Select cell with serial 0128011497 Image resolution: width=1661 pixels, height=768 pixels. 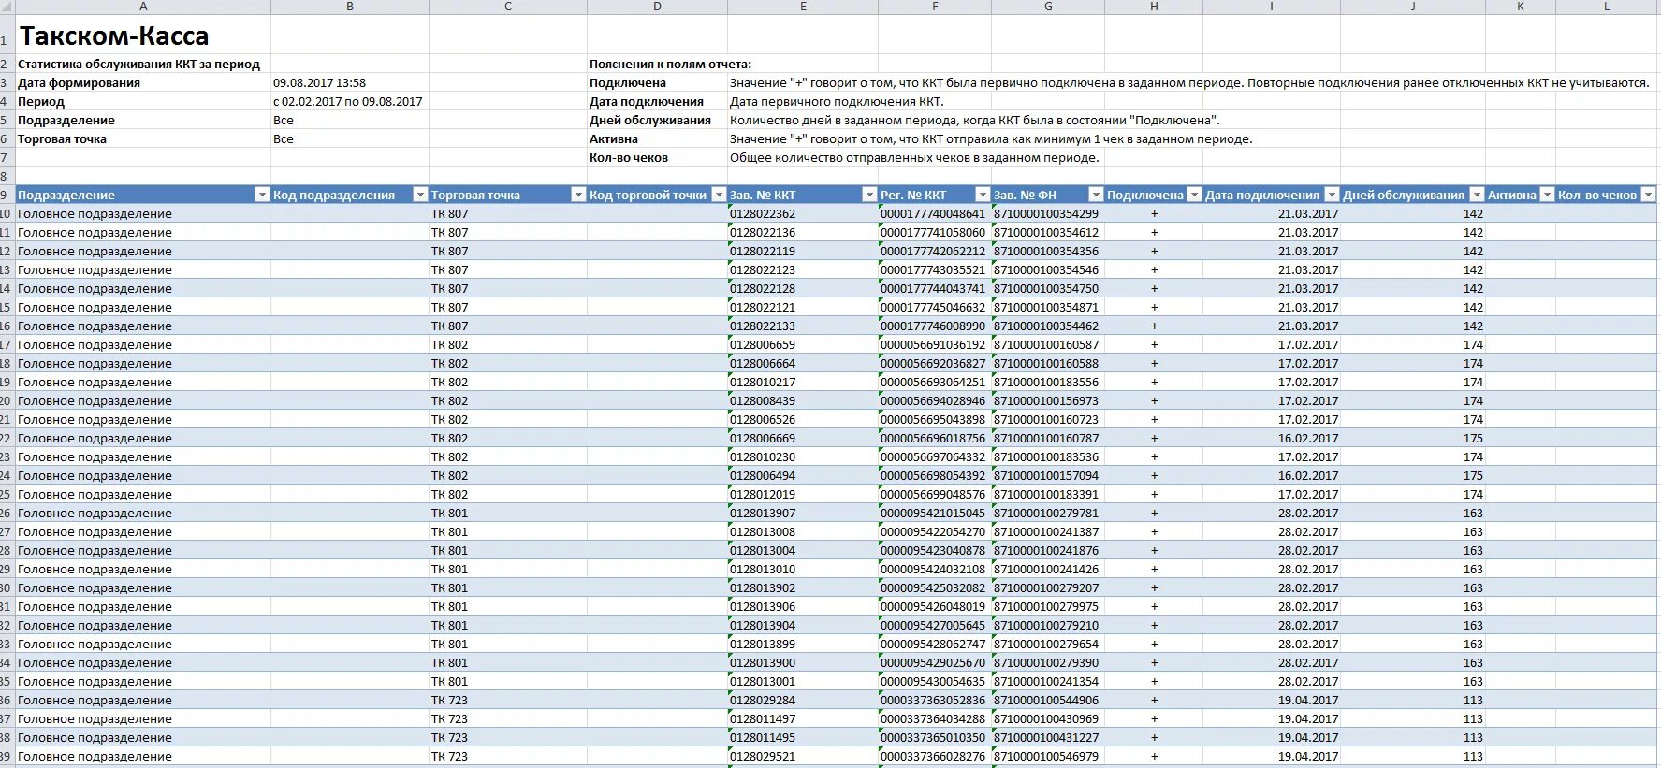coord(803,718)
